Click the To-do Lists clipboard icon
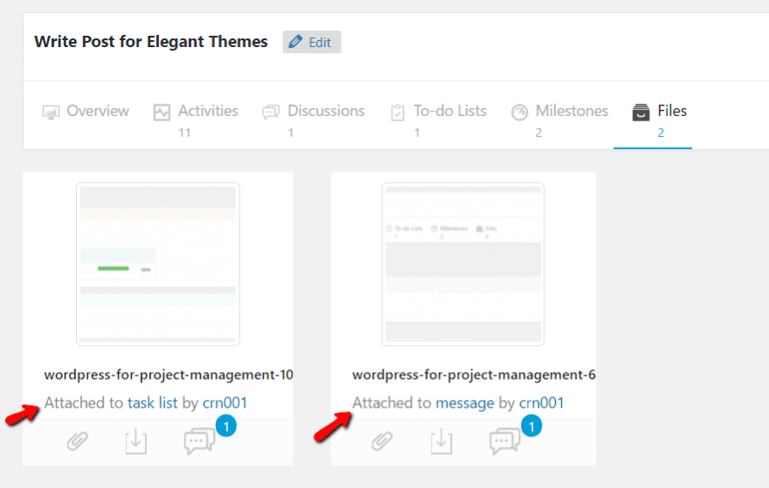This screenshot has width=769, height=488. (x=398, y=112)
